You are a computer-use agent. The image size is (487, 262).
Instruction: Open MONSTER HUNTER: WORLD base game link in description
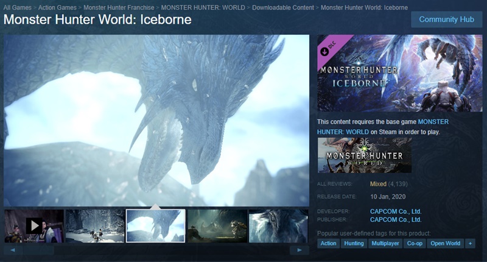tap(383, 127)
